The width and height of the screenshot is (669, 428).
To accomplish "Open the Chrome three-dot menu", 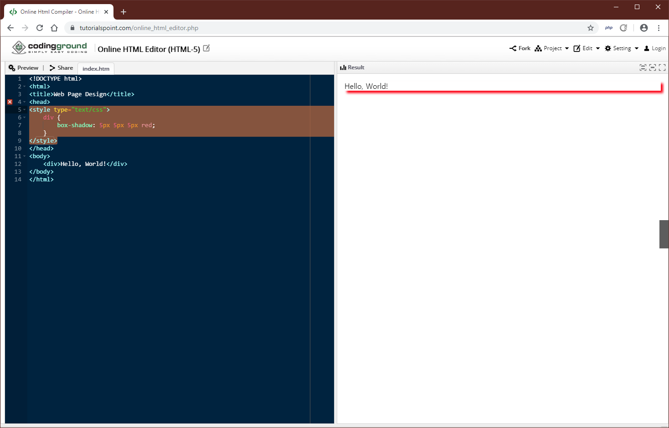I will [x=659, y=28].
